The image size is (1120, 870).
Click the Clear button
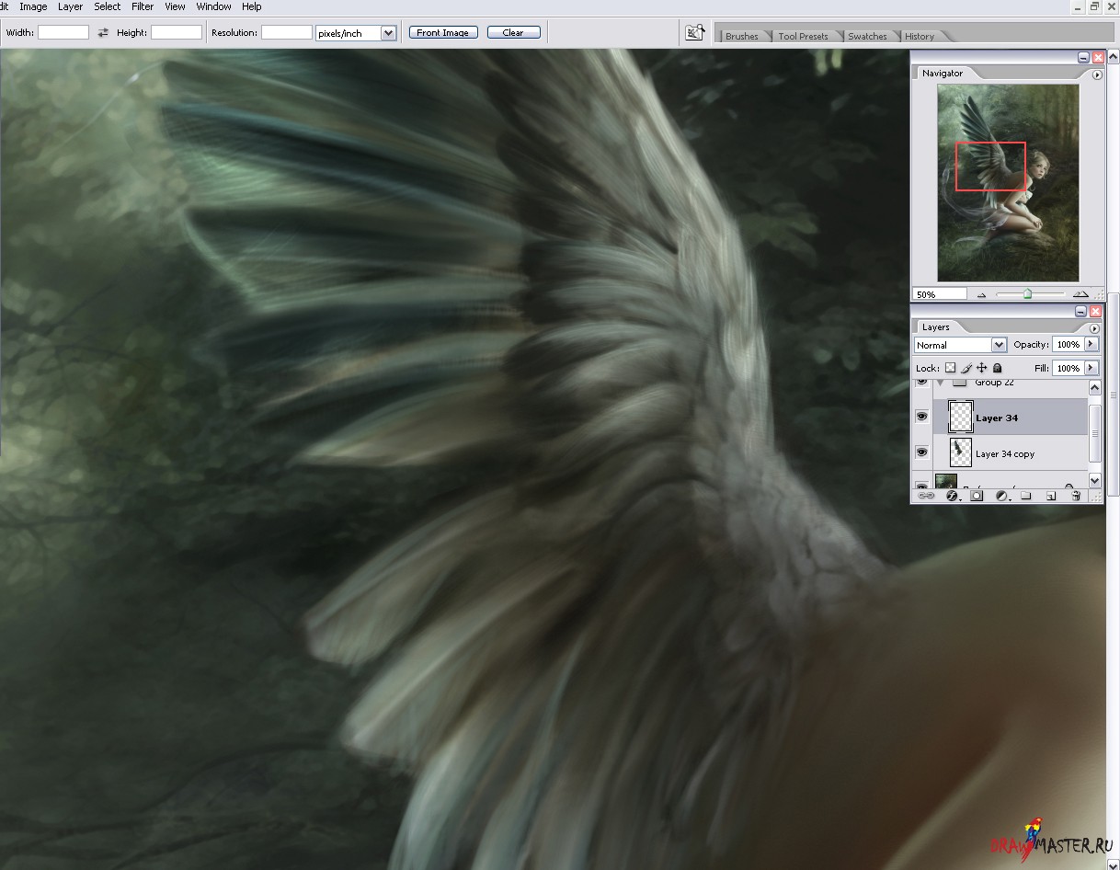[513, 33]
